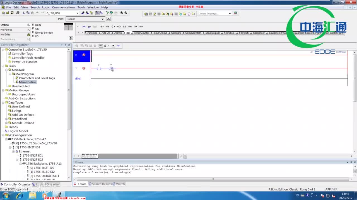Click the rung 0 error marker
This screenshot has width=357, height=200.
(x=84, y=55)
